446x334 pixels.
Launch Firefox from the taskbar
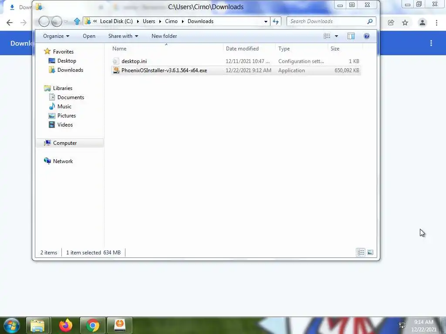pos(66,325)
